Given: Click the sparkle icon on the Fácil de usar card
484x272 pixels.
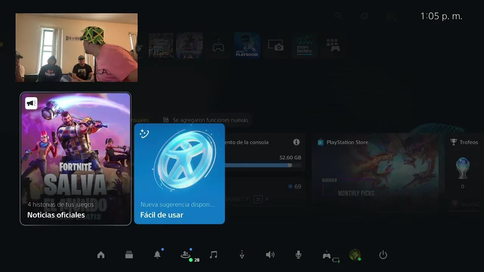Looking at the screenshot, I should tap(144, 133).
